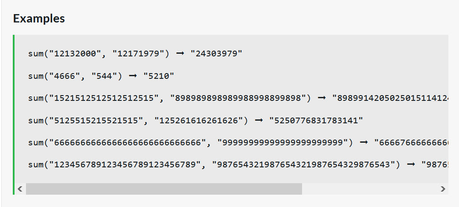The image size is (459, 207).
Task: Click the right scroll arrow of code block
Action: pyautogui.click(x=443, y=189)
